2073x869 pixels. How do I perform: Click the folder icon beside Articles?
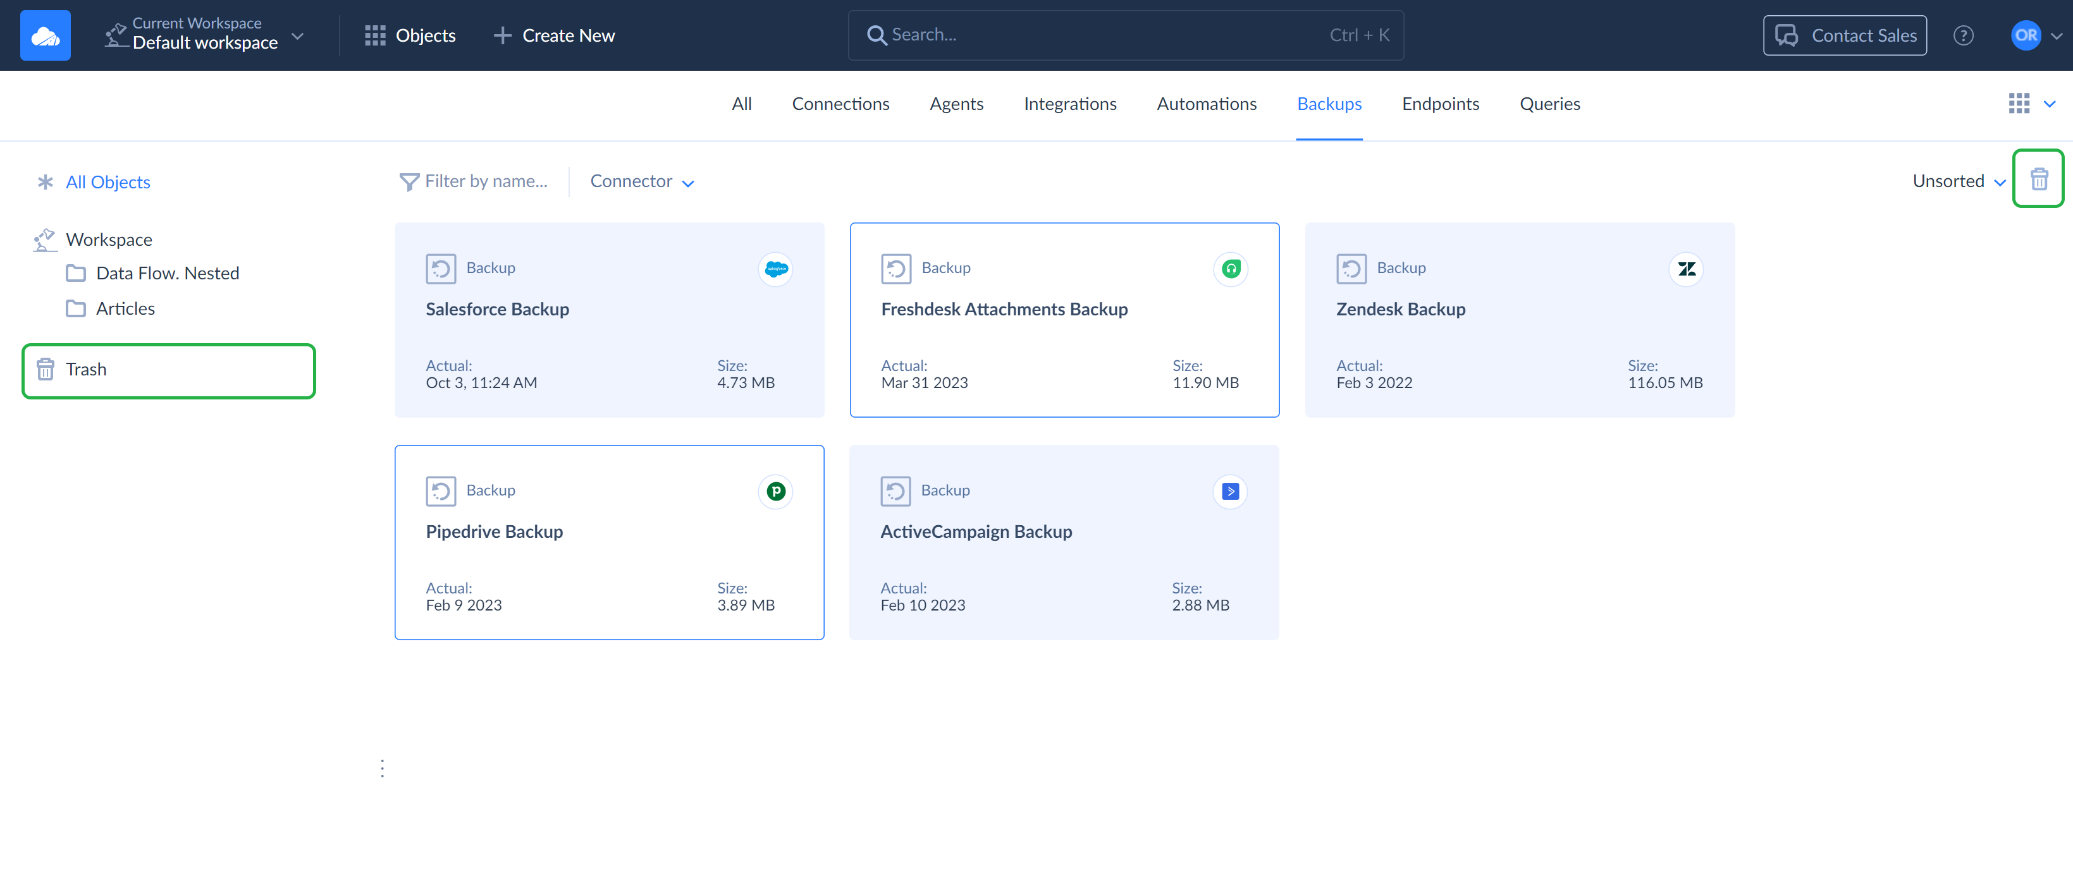coord(76,308)
